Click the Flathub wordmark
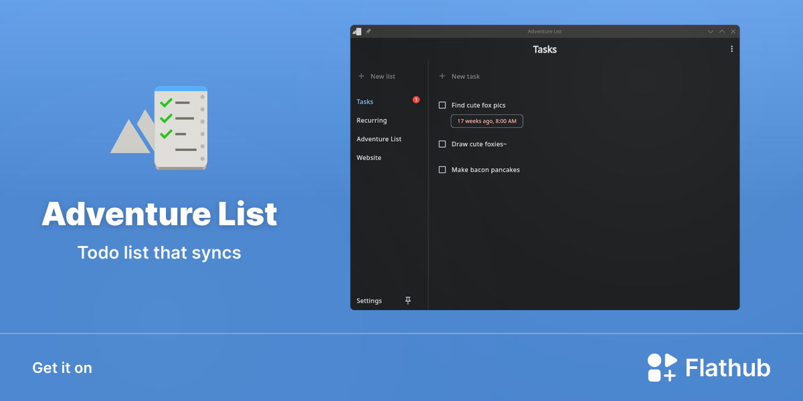The width and height of the screenshot is (803, 401). (728, 368)
